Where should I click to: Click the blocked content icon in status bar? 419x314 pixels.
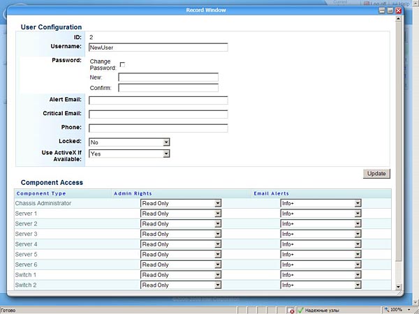coord(292,310)
